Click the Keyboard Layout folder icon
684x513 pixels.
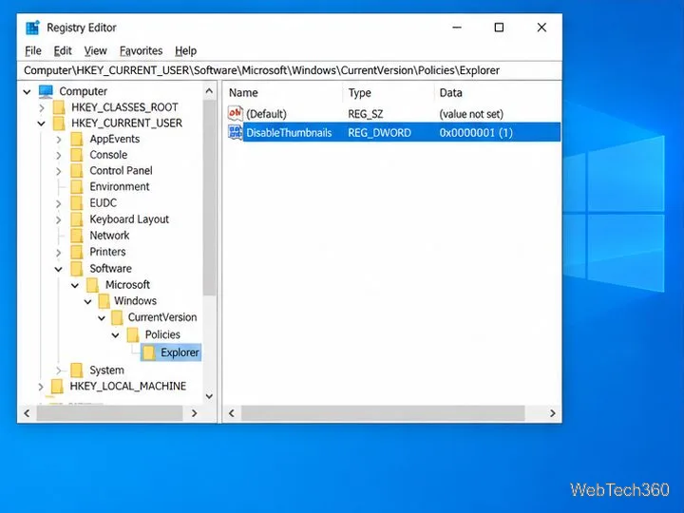pyautogui.click(x=77, y=219)
